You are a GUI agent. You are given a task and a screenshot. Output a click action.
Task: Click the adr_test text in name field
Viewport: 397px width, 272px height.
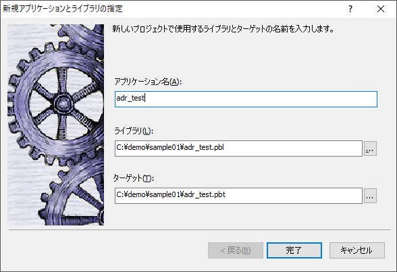tap(130, 98)
